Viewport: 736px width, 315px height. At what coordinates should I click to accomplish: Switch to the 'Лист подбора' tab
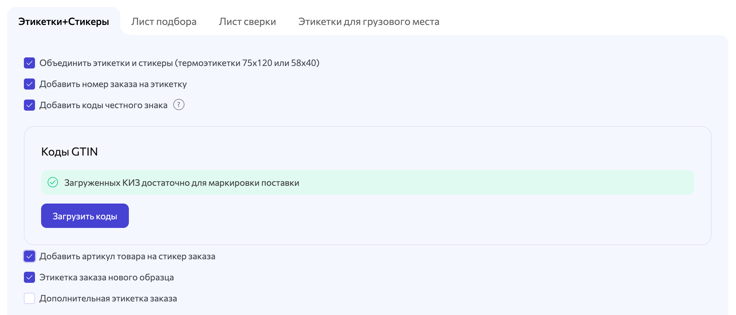tap(164, 21)
